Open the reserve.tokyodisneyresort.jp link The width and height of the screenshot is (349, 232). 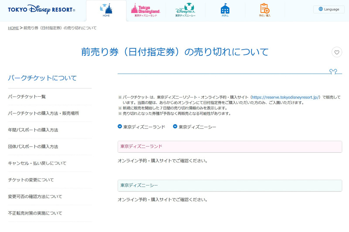click(286, 97)
